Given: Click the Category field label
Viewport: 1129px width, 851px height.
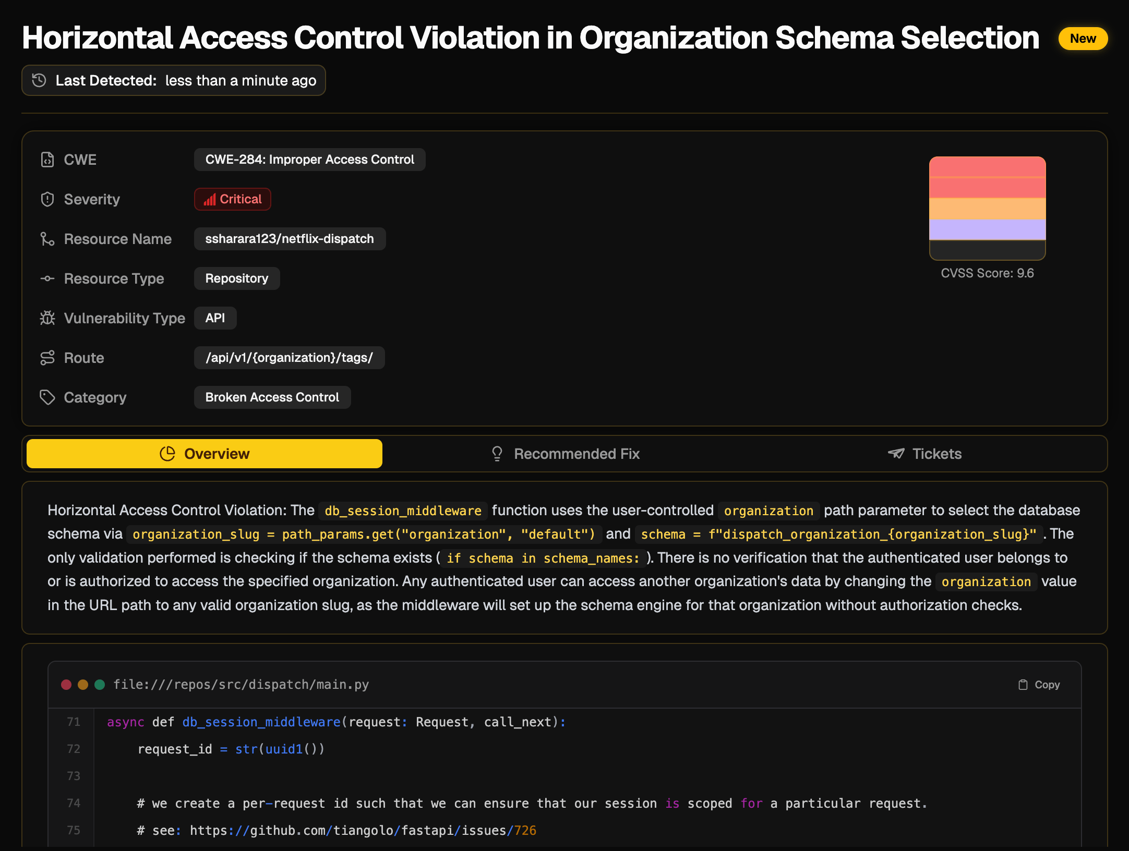Looking at the screenshot, I should point(95,397).
